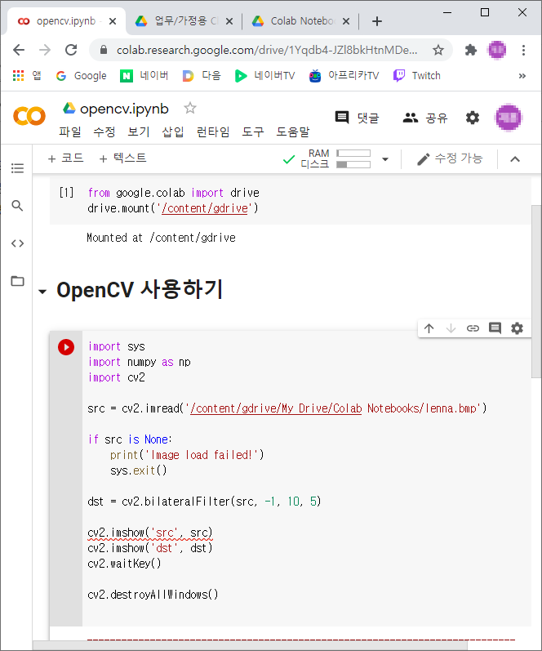The height and width of the screenshot is (651, 542).
Task: Click the 'Mounted at /content/gdrive' output text
Action: pos(161,238)
